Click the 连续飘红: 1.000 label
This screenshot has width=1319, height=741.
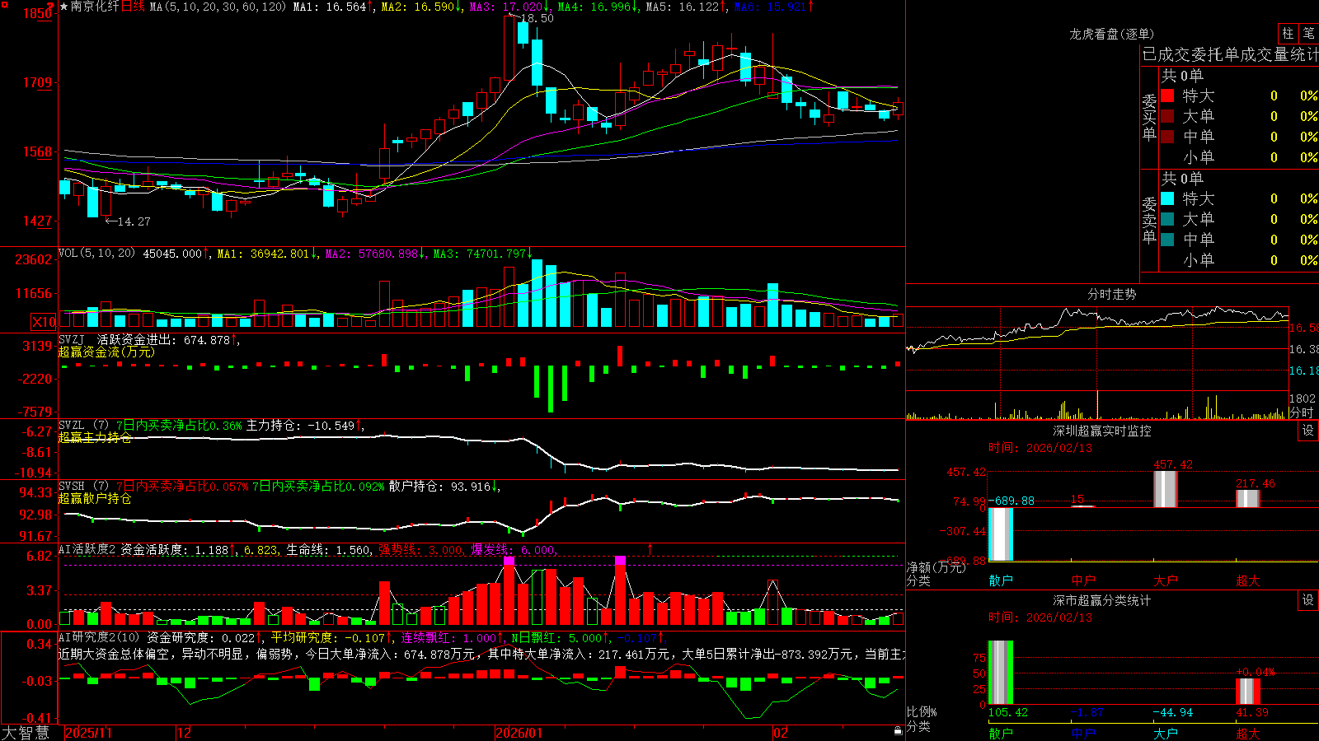pyautogui.click(x=450, y=637)
